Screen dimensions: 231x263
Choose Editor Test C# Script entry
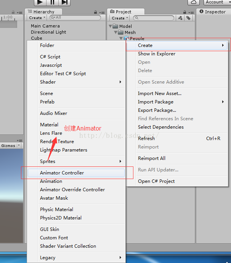click(x=76, y=73)
